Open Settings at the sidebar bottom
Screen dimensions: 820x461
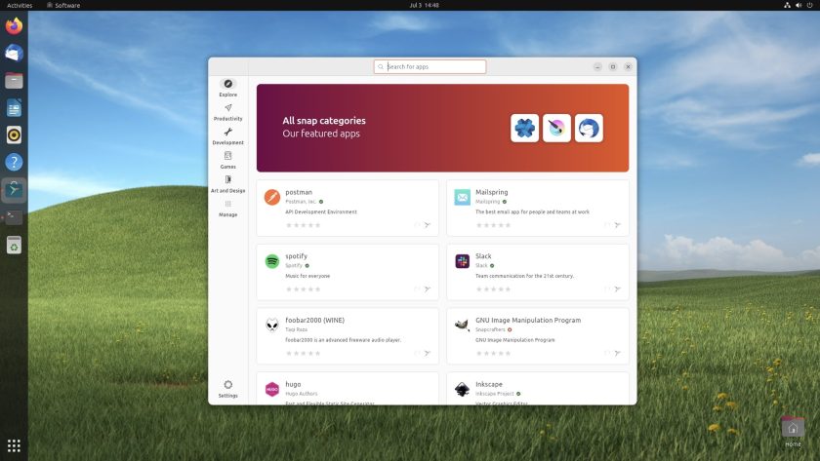click(x=228, y=389)
